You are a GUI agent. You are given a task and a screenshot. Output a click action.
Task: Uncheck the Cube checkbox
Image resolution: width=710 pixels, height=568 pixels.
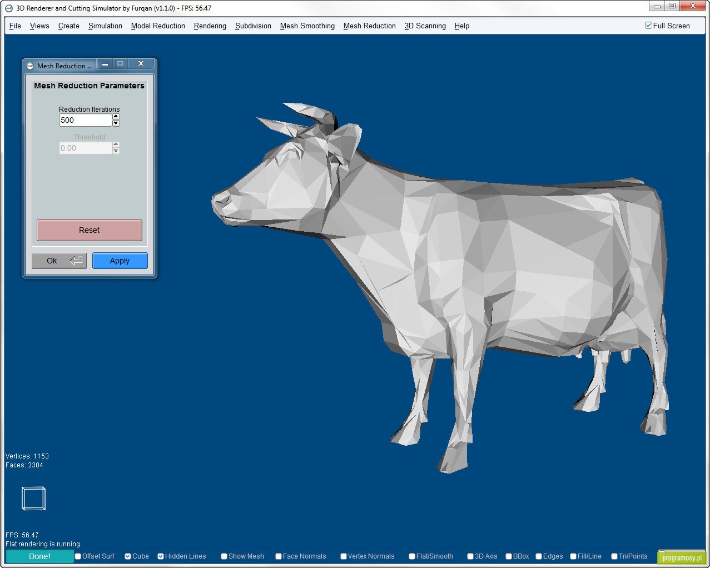128,556
